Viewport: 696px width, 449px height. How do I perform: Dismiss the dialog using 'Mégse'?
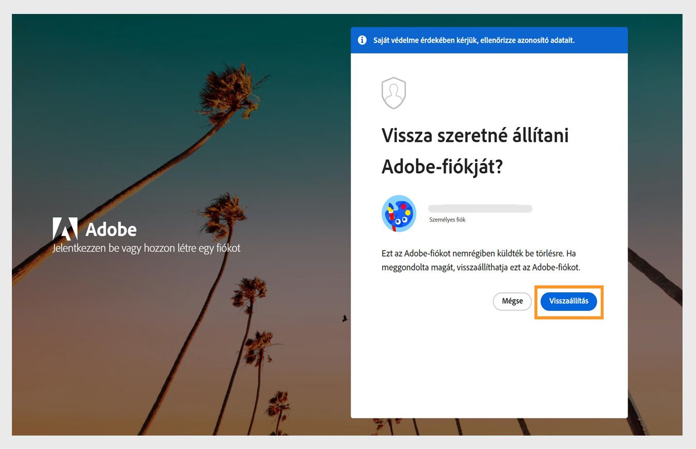coord(512,302)
